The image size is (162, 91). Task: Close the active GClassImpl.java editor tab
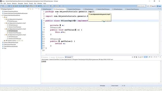(65, 9)
